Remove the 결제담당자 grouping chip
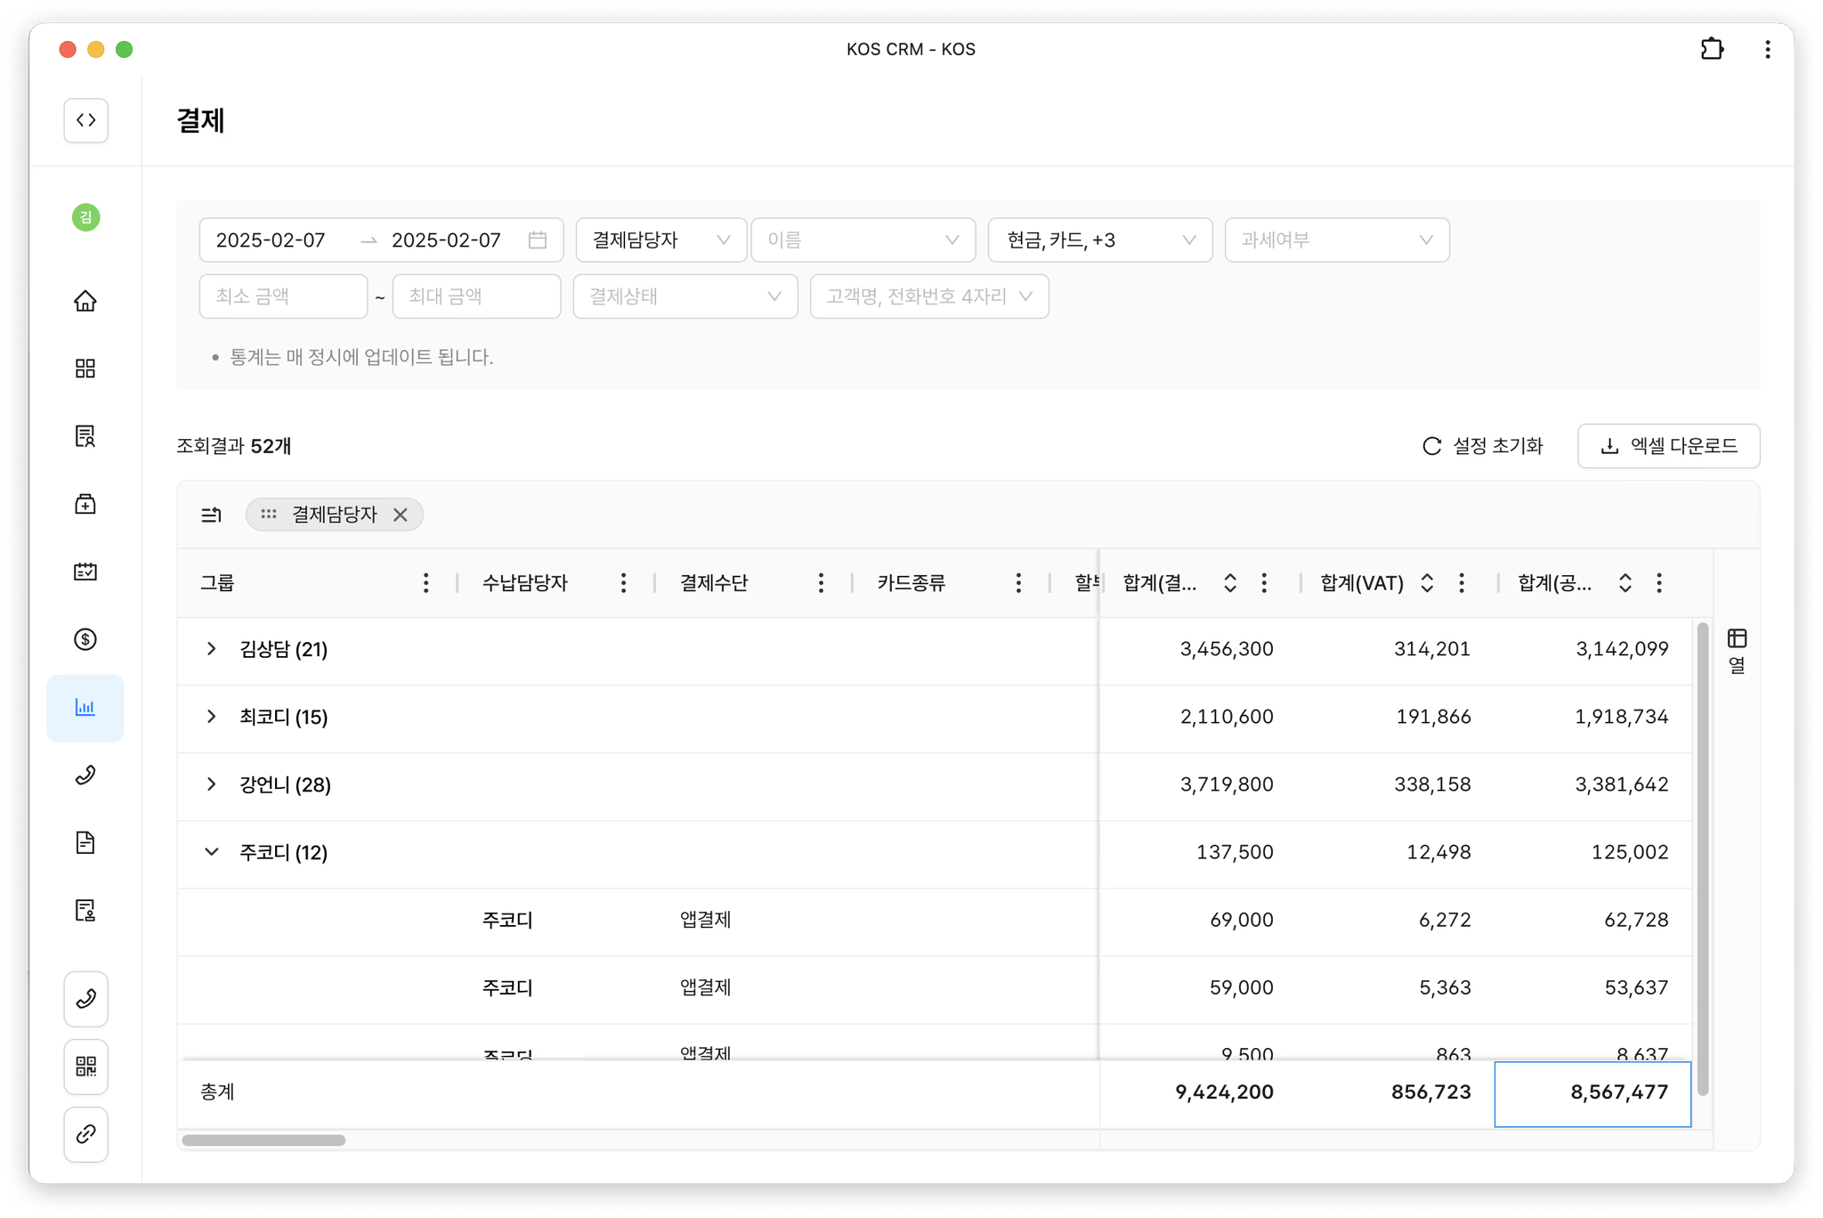The image size is (1823, 1218). coord(401,515)
